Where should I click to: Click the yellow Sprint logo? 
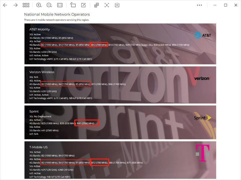point(202,118)
